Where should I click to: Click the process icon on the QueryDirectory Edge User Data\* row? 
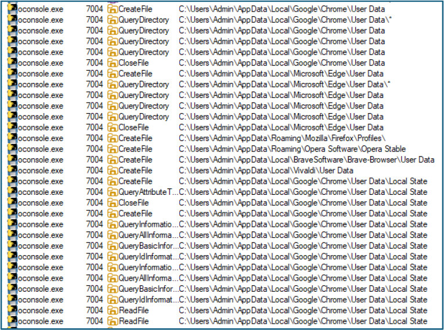(12, 84)
